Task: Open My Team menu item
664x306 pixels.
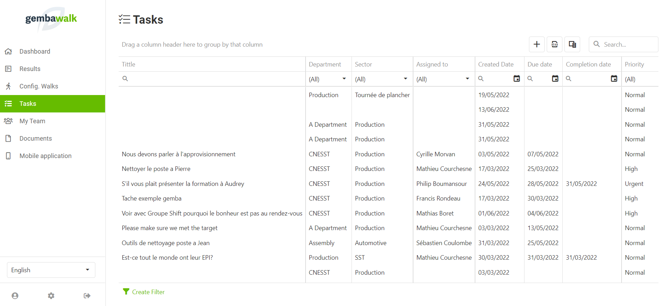Action: [x=32, y=121]
